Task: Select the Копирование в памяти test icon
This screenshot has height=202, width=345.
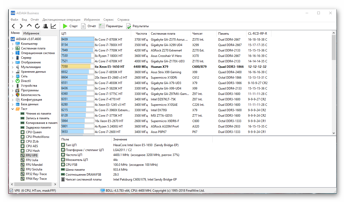Action: pyautogui.click(x=23, y=123)
